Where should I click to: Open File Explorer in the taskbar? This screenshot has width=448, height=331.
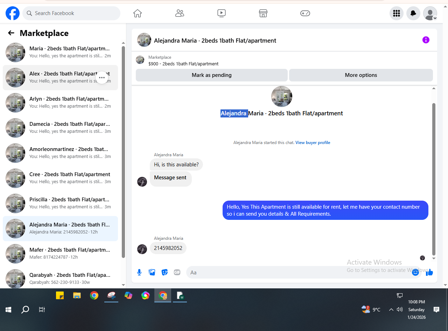77,295
